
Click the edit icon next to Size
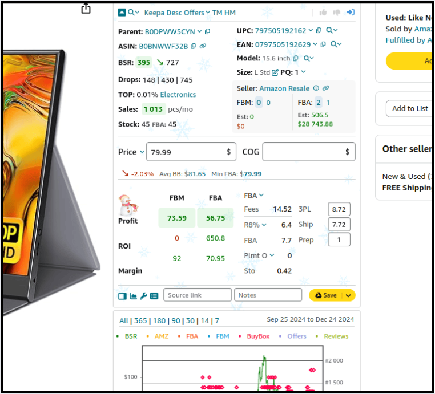click(x=275, y=72)
